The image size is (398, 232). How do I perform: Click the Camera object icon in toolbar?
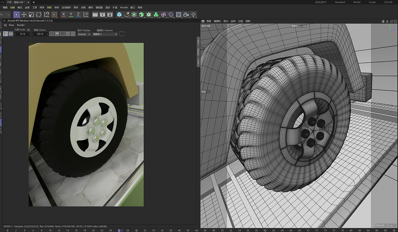(x=186, y=15)
